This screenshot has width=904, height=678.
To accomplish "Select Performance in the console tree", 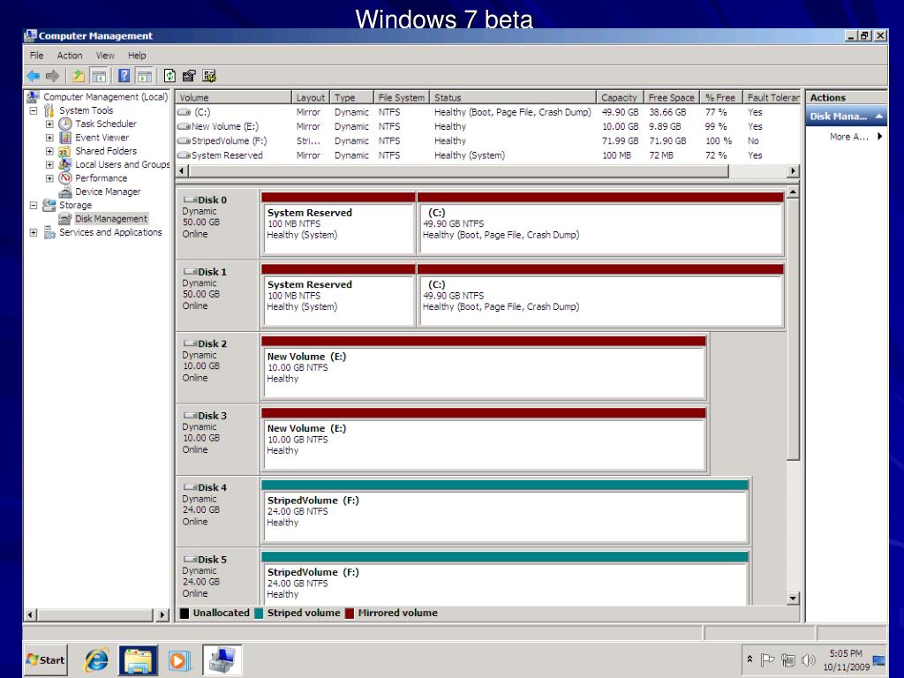I will click(x=101, y=178).
